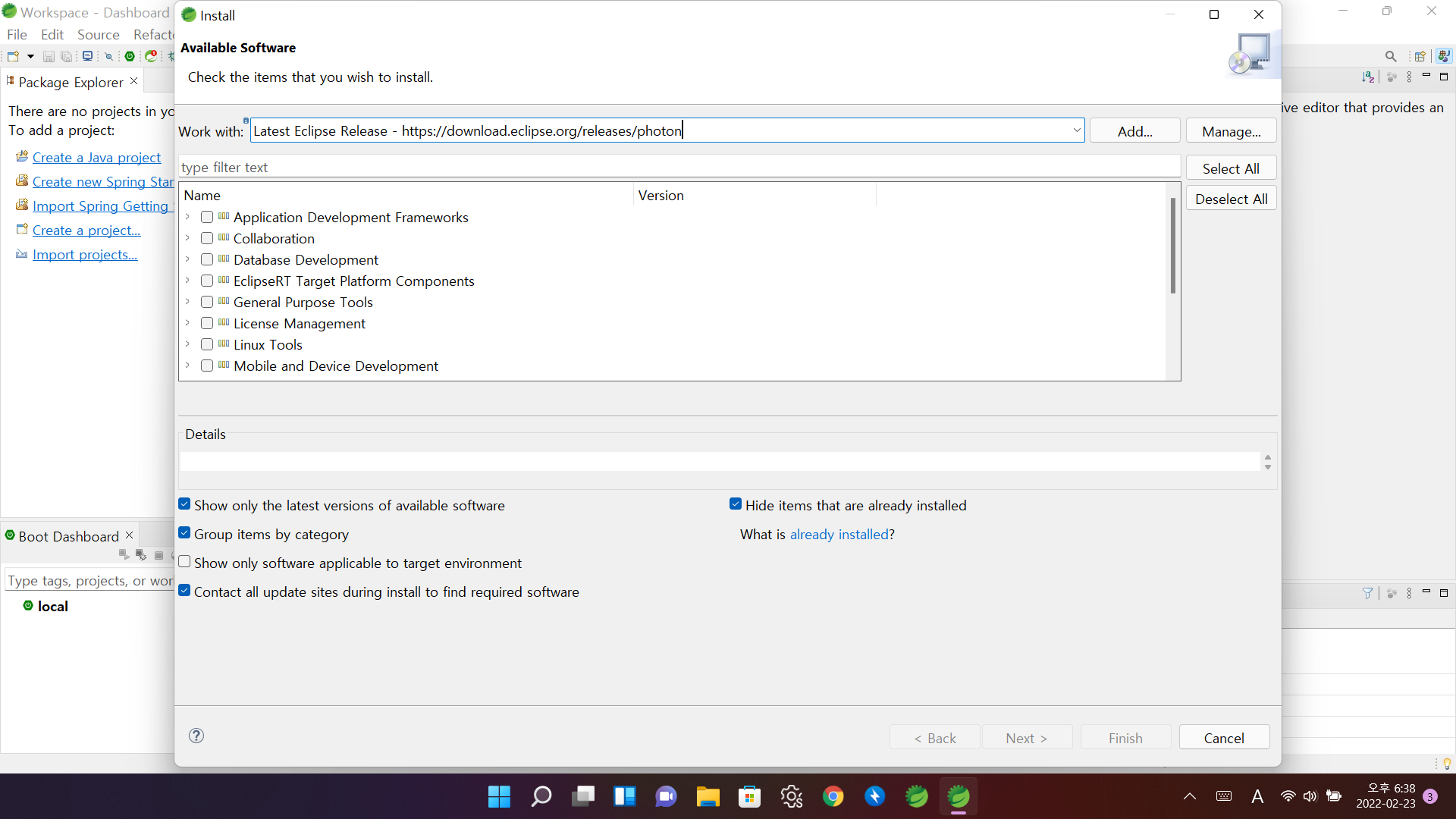Viewport: 1456px width, 819px height.
Task: Expand the Database Development category
Action: [187, 259]
